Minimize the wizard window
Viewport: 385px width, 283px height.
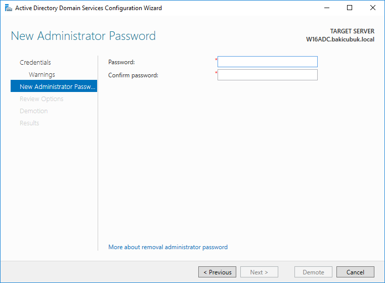pyautogui.click(x=327, y=8)
